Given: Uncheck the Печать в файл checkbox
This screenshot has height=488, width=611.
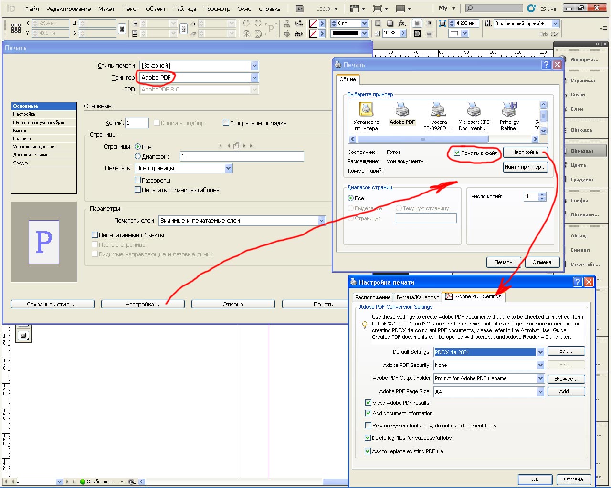Looking at the screenshot, I should tap(457, 153).
